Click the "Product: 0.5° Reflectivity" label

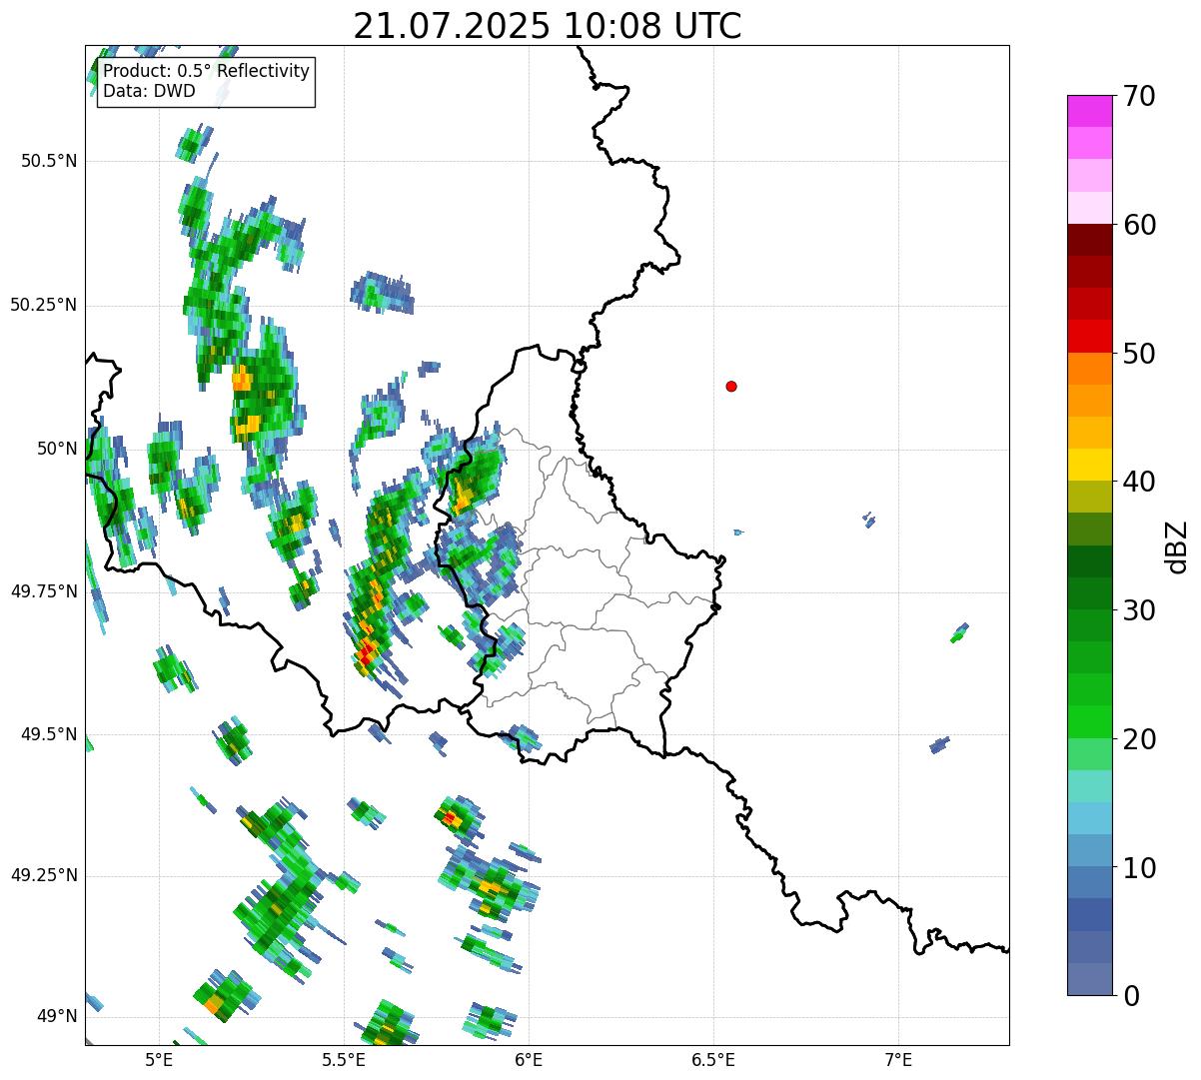point(207,72)
